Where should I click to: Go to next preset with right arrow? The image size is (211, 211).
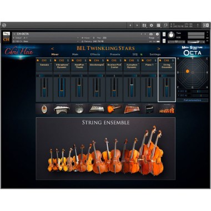(158, 49)
